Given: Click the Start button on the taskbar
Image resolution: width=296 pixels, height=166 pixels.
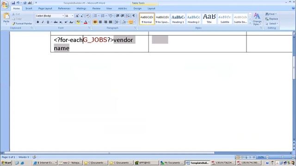Looking at the screenshot, I should pyautogui.click(x=6, y=163).
